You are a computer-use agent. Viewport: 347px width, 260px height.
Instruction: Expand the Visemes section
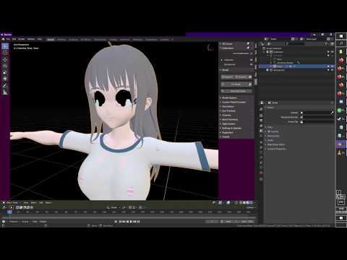tap(226, 115)
